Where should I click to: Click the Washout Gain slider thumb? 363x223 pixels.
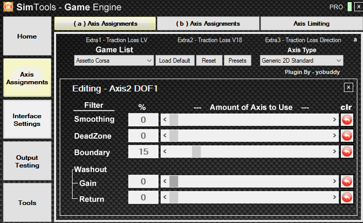(174, 181)
